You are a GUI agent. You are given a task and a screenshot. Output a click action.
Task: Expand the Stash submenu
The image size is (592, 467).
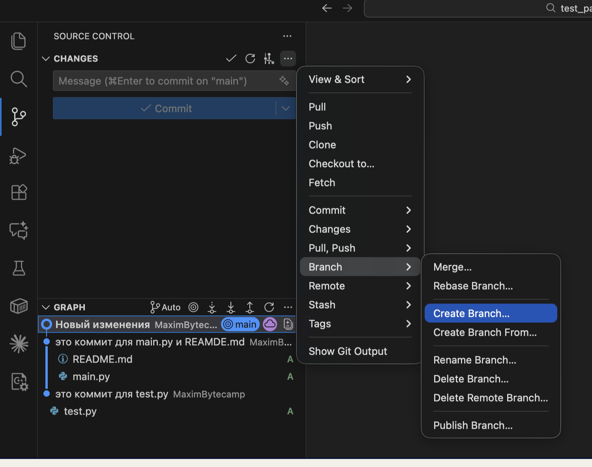360,305
